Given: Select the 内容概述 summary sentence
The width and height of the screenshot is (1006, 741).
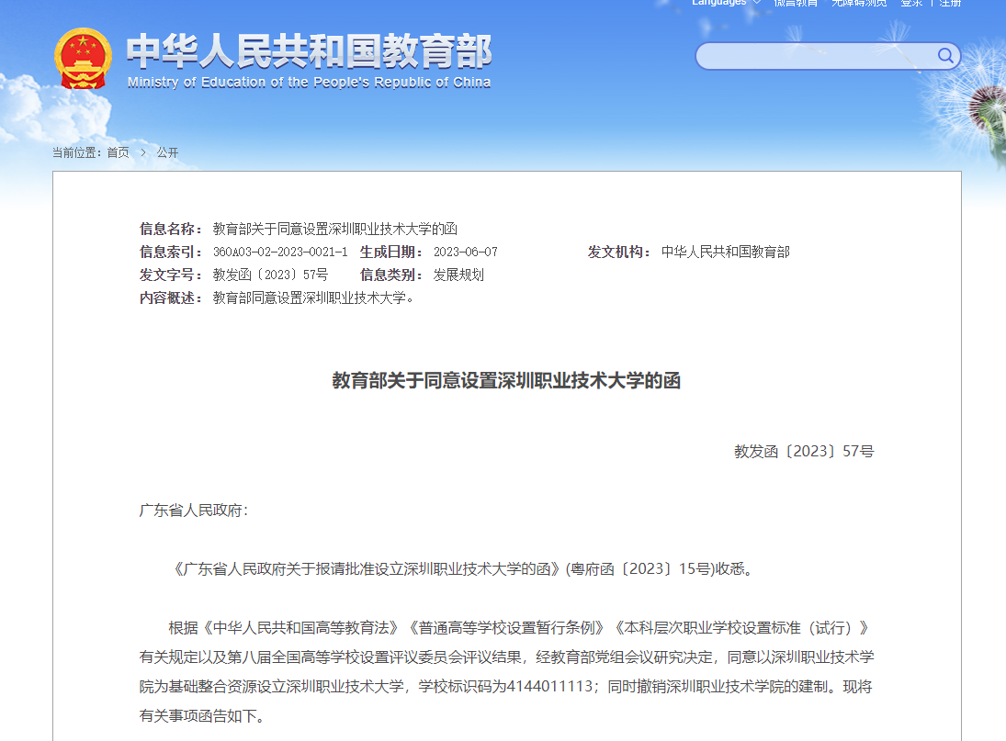Looking at the screenshot, I should 313,298.
